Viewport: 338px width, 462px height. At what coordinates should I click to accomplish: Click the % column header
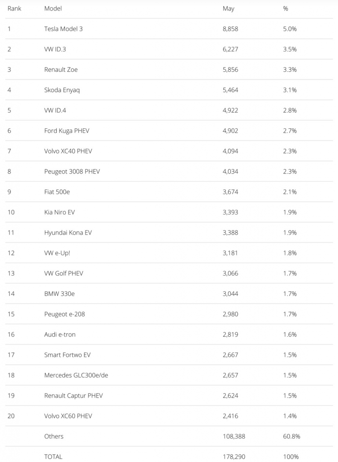[x=285, y=9]
